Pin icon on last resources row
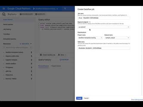 point(32,79)
